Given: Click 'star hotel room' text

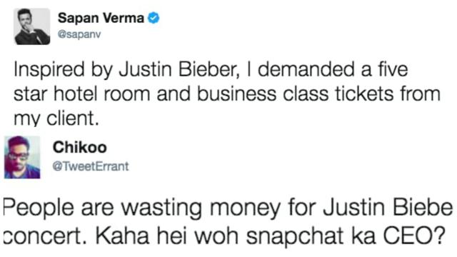Looking at the screenshot, I should [81, 94].
